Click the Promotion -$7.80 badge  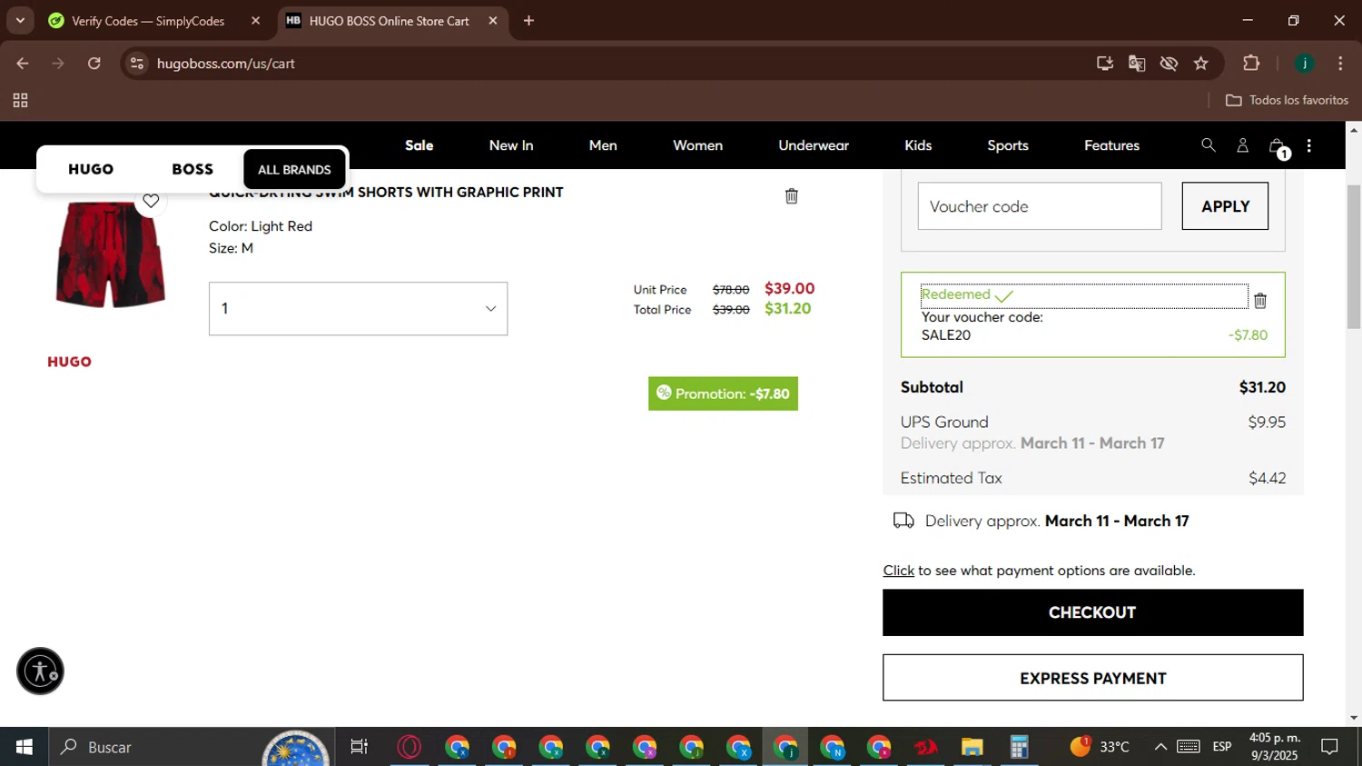pos(723,393)
